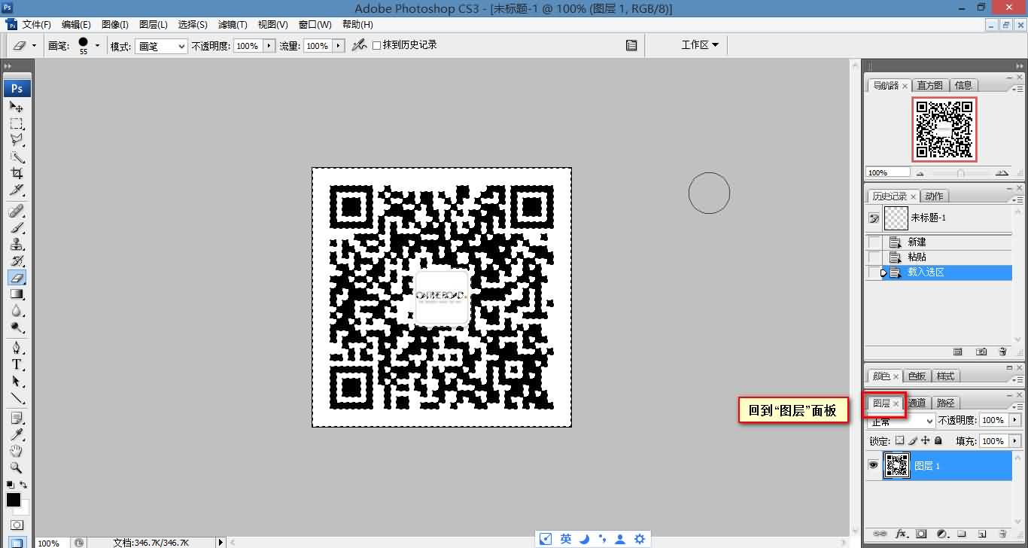The width and height of the screenshot is (1028, 548).
Task: Select the Polygonal Lasso tool
Action: pyautogui.click(x=17, y=140)
